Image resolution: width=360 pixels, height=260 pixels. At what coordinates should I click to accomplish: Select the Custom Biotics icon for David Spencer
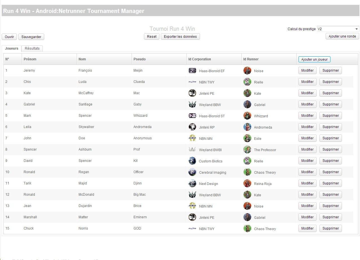[192, 161]
